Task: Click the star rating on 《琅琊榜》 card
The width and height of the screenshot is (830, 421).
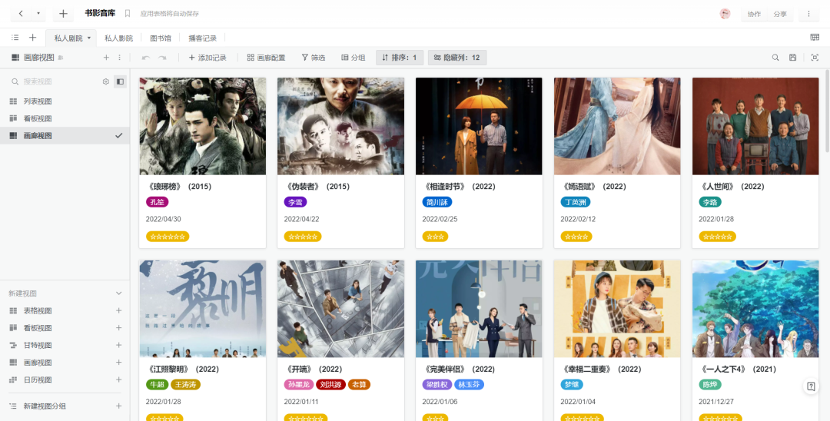Action: pos(168,237)
